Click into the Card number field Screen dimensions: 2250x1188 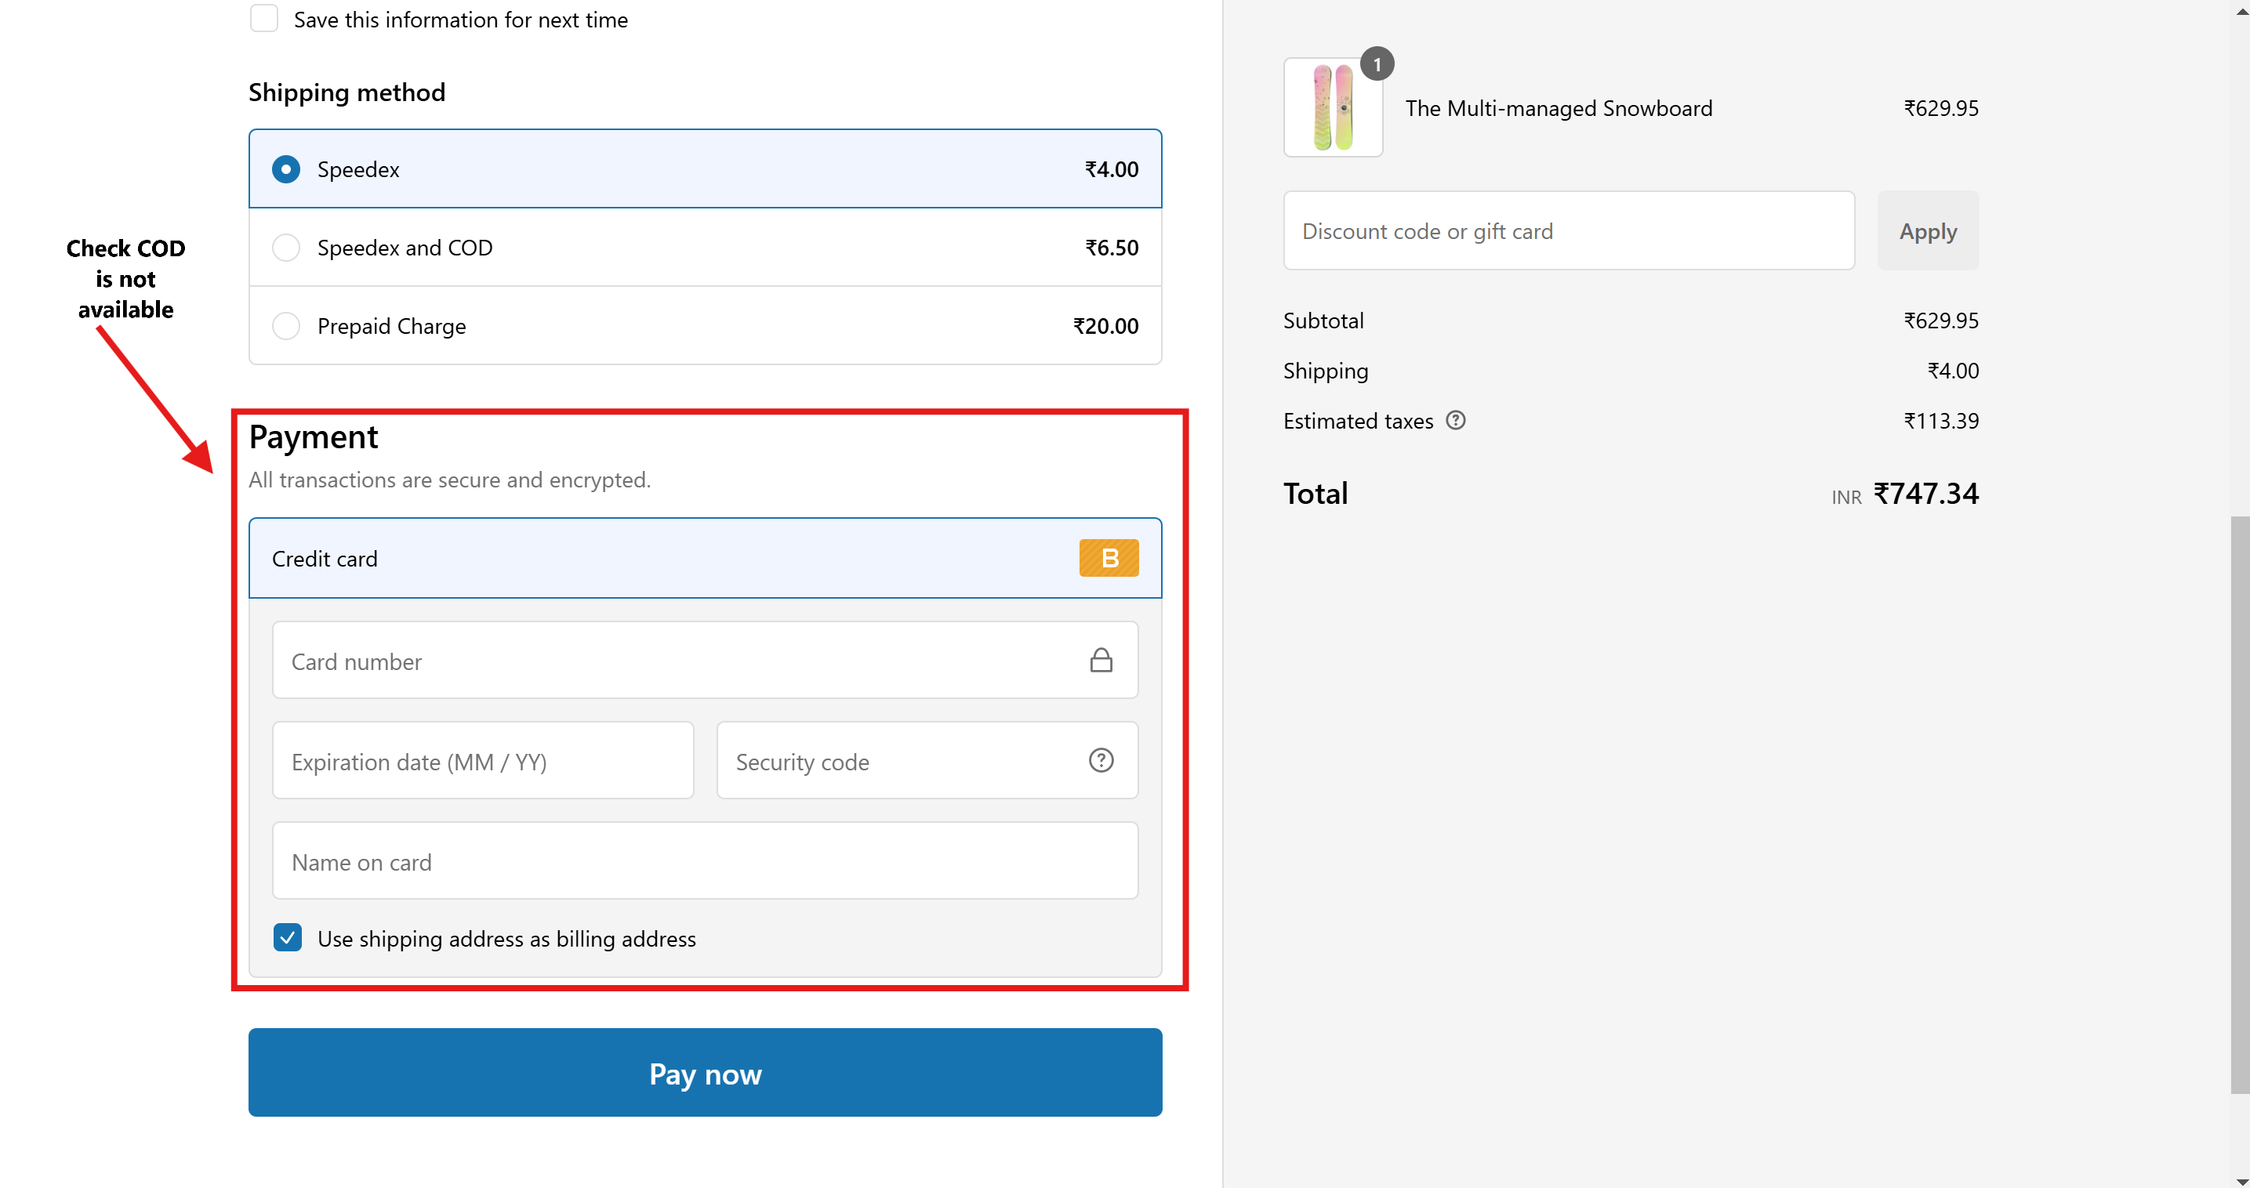pyautogui.click(x=673, y=661)
